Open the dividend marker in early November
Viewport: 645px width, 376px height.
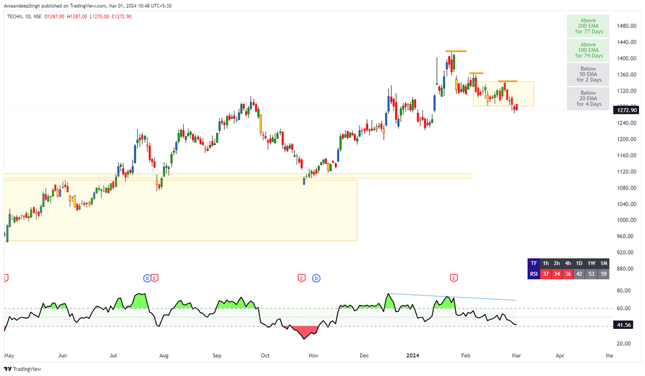(316, 278)
